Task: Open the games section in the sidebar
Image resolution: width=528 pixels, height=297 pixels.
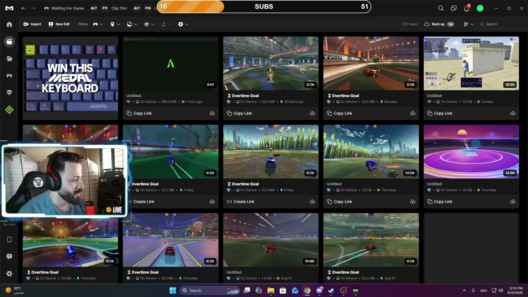Action: click(x=9, y=75)
